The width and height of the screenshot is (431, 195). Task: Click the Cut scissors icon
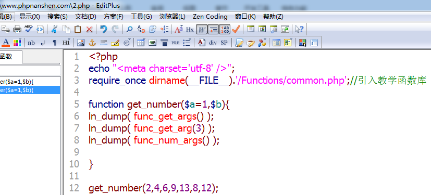(54, 29)
